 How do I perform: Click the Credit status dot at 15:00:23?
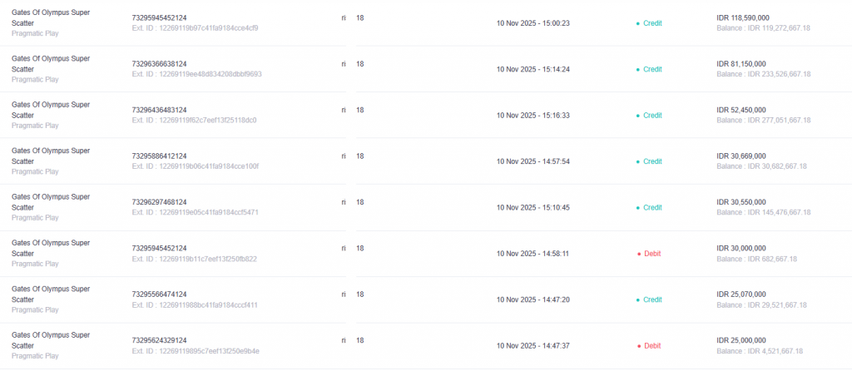point(638,23)
